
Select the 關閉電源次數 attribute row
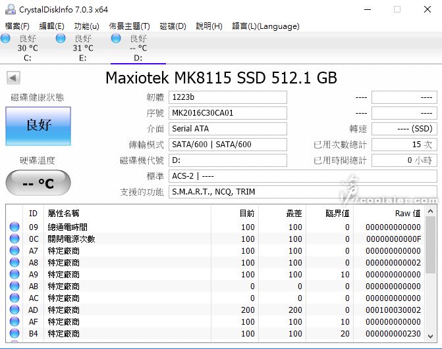pyautogui.click(x=215, y=239)
